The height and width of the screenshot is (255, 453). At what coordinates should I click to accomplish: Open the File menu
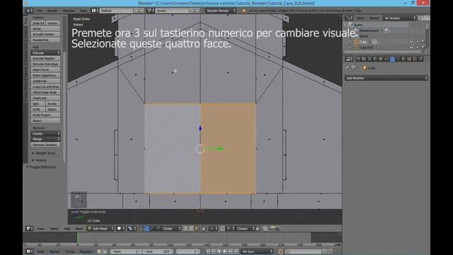(x=40, y=11)
